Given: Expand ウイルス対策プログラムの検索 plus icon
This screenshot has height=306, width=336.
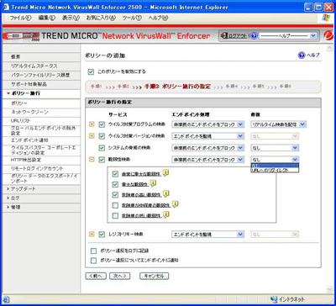Looking at the screenshot, I should point(92,124).
